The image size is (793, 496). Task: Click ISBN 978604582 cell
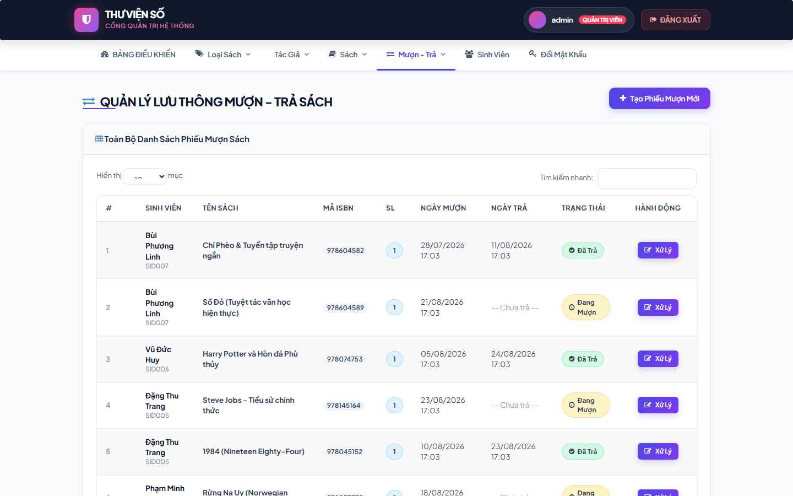(x=345, y=251)
